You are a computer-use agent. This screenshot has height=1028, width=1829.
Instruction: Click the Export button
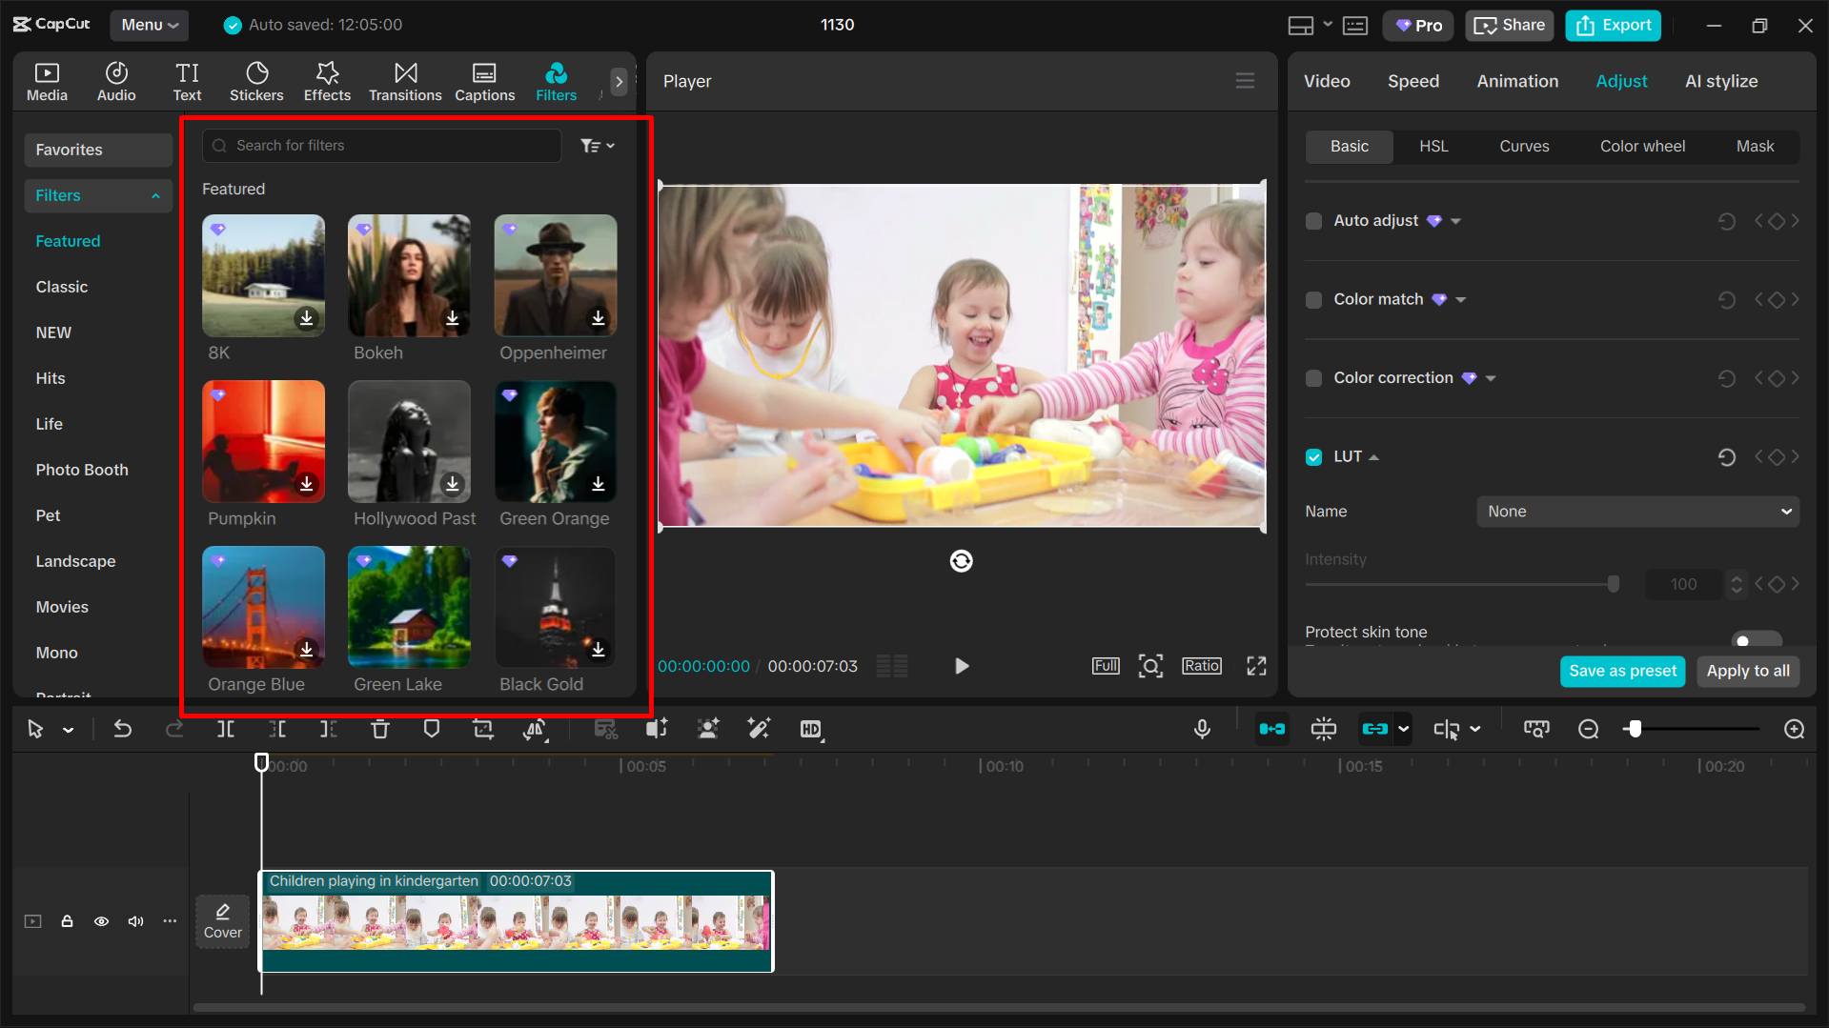point(1612,25)
